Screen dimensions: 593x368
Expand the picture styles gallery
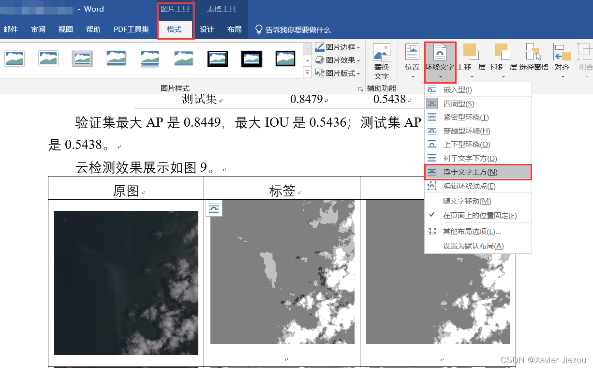307,73
